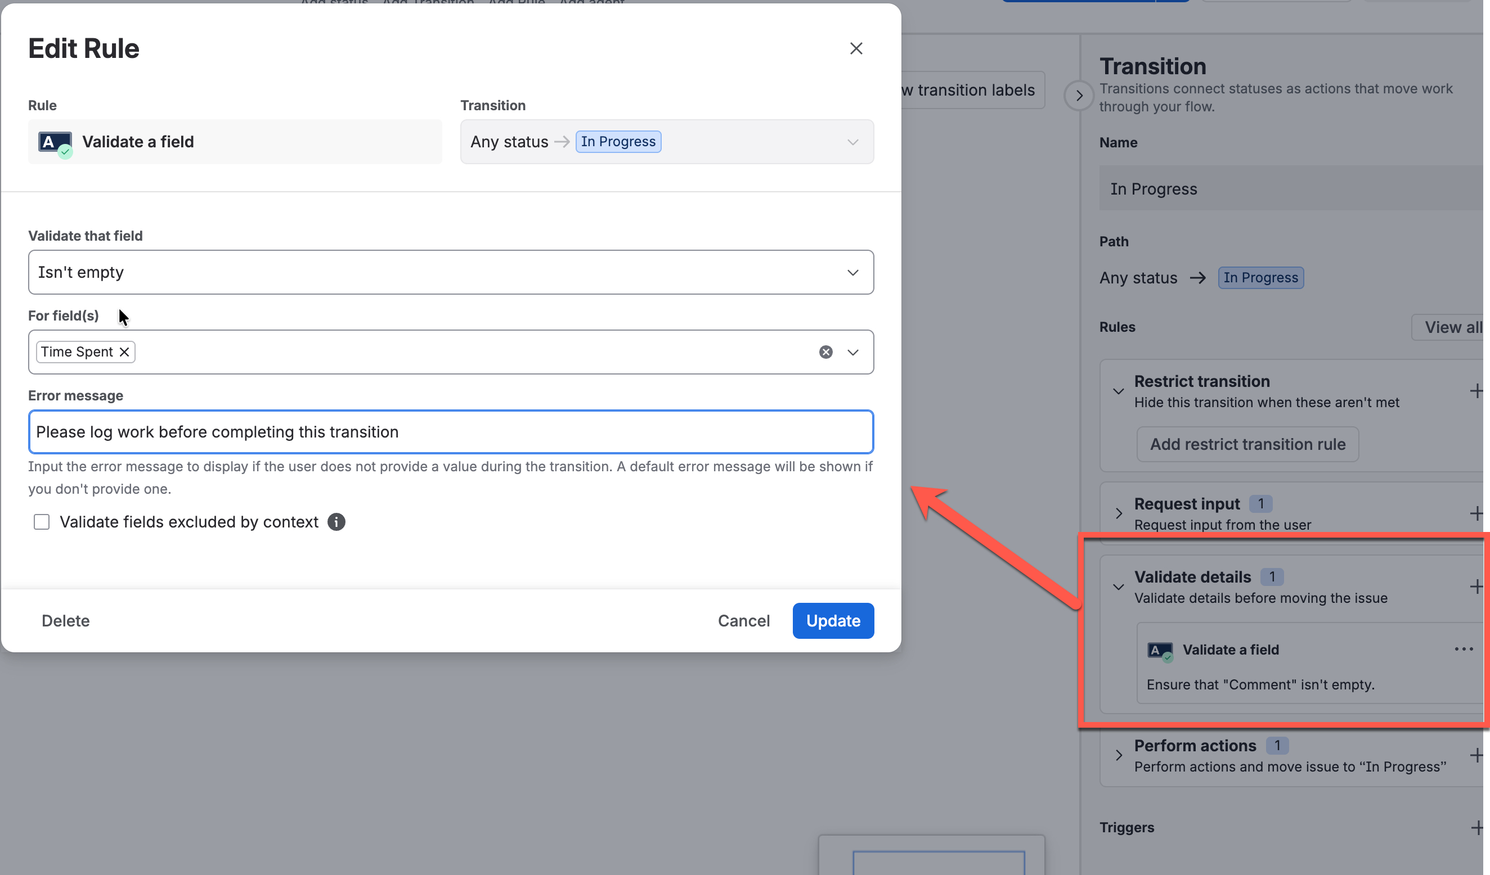This screenshot has width=1490, height=875.
Task: Click the In Progress lozenge in Transition dropdown
Action: click(x=618, y=142)
